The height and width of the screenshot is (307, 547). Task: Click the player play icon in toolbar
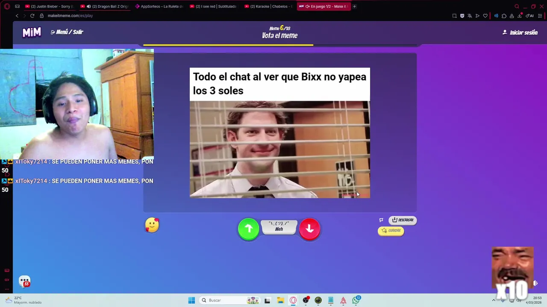coord(477,16)
